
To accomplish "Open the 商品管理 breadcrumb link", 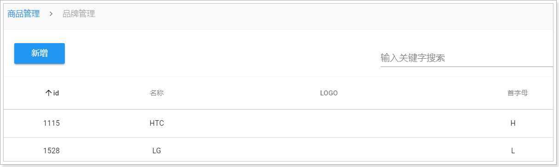I will (23, 14).
